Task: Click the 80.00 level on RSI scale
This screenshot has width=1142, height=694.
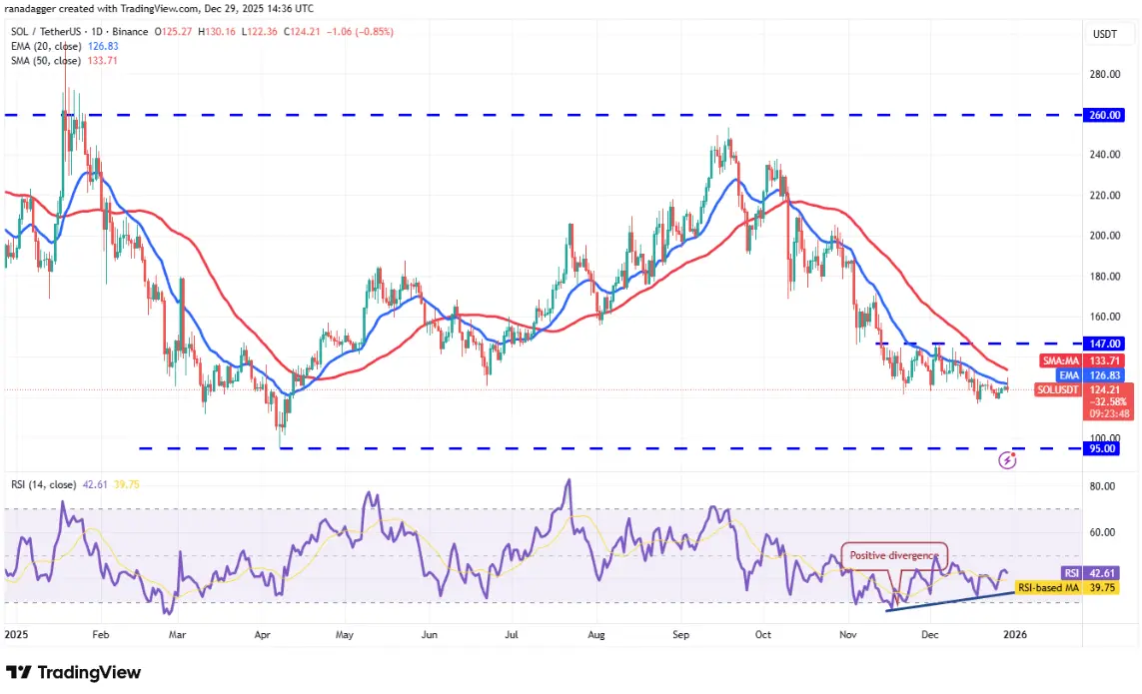Action: 1102,485
